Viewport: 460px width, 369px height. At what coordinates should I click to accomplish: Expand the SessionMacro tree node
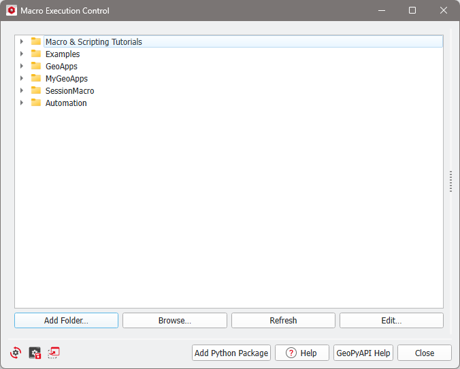[21, 91]
